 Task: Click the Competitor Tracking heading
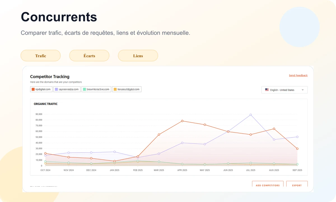coord(50,77)
